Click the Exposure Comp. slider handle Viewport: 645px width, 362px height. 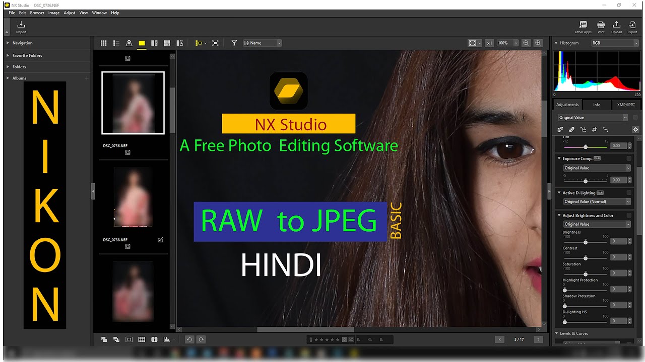586,180
